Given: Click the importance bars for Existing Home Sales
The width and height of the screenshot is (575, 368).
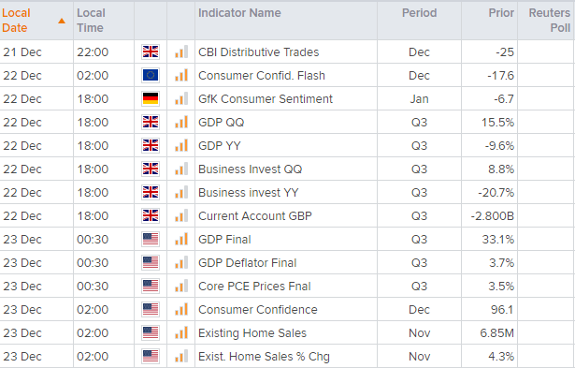Looking at the screenshot, I should (x=181, y=332).
